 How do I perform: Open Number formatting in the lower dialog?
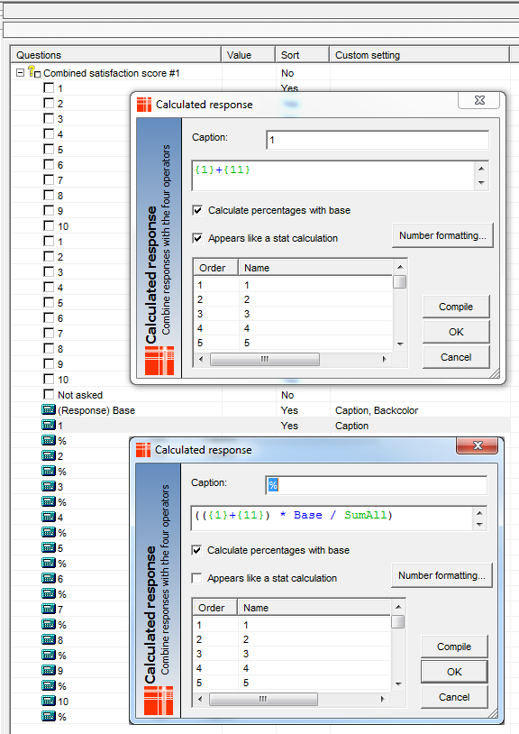tap(442, 575)
